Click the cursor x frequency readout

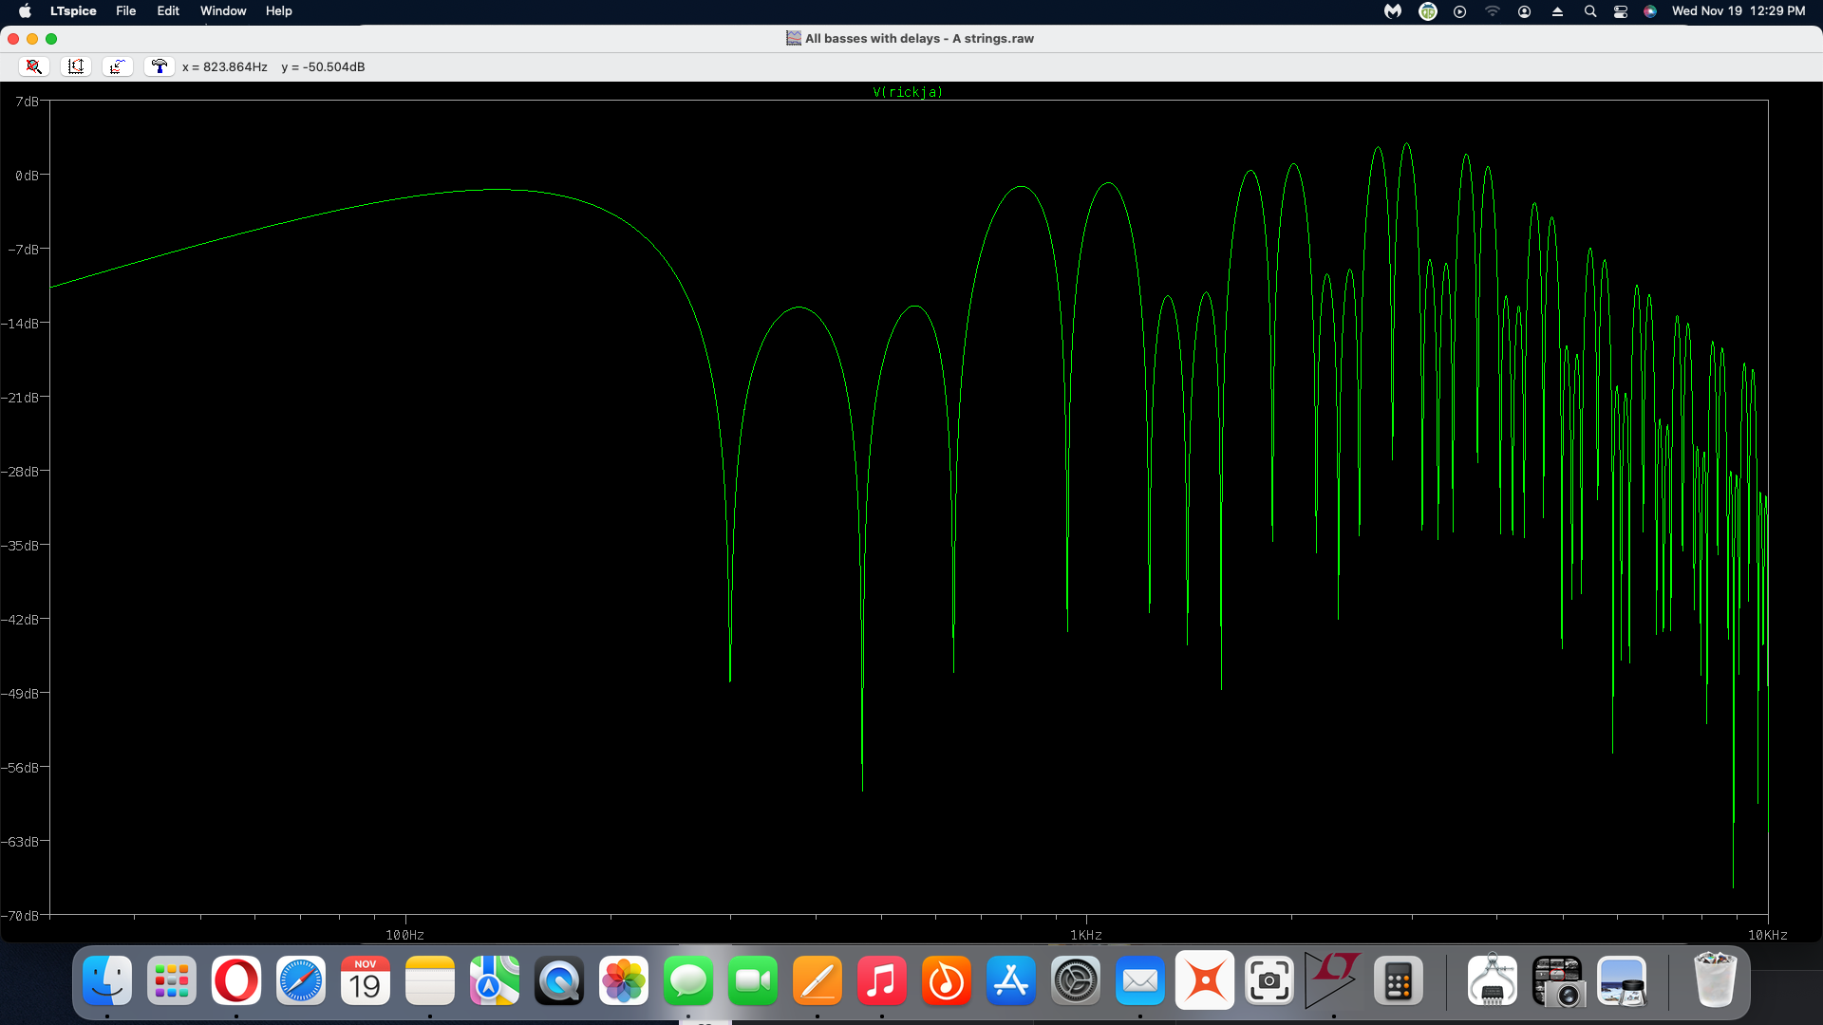click(225, 66)
